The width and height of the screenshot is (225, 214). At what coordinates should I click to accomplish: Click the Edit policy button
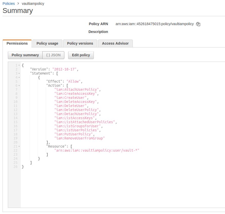81,55
